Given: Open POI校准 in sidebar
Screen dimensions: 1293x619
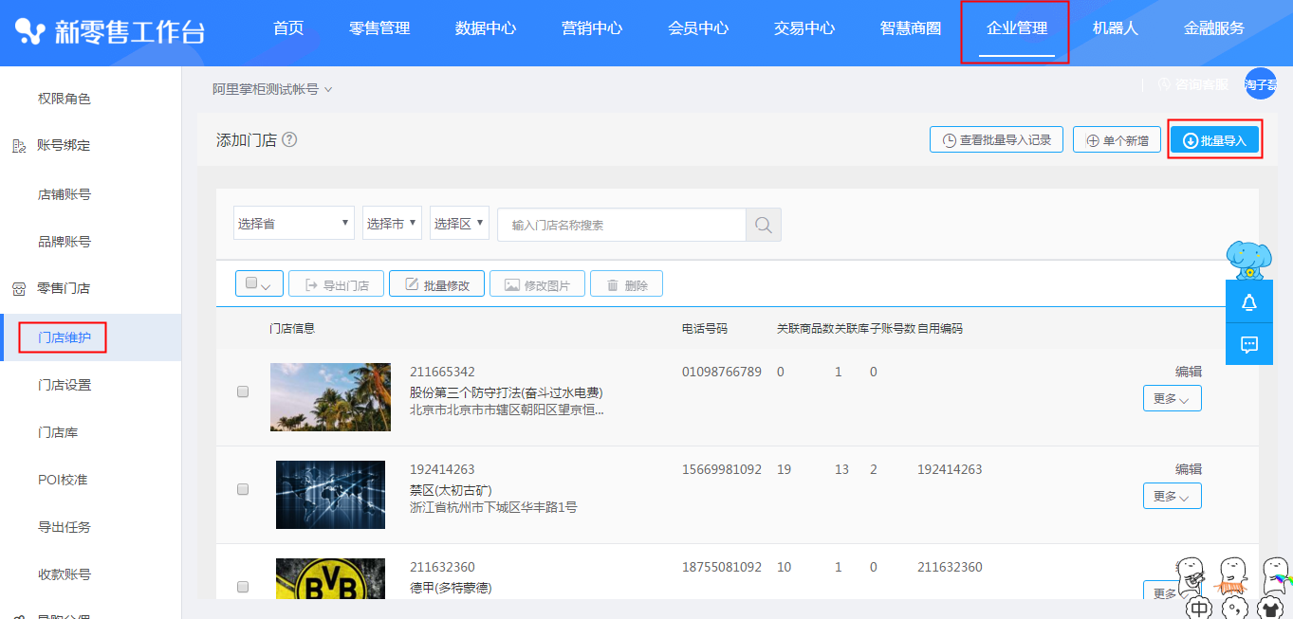Looking at the screenshot, I should coord(63,480).
